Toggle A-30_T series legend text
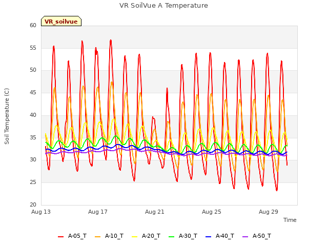Viewport: 328px width, 246px height. (188, 236)
